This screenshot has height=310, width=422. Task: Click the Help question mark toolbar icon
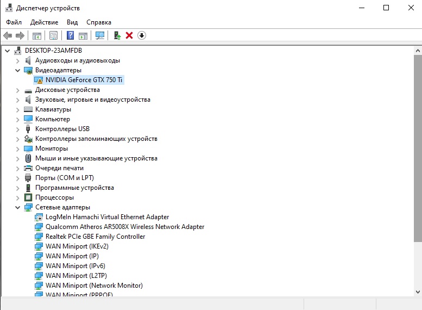coord(70,35)
